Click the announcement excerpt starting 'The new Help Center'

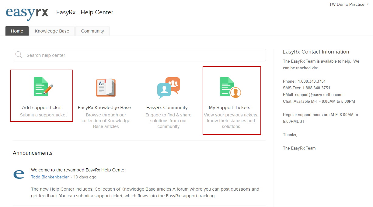pos(145,192)
